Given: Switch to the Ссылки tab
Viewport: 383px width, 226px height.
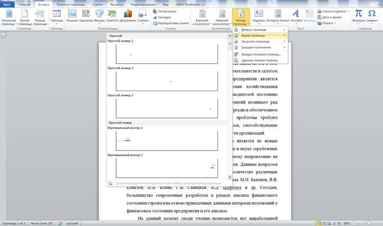Looking at the screenshot, I should (x=98, y=5).
